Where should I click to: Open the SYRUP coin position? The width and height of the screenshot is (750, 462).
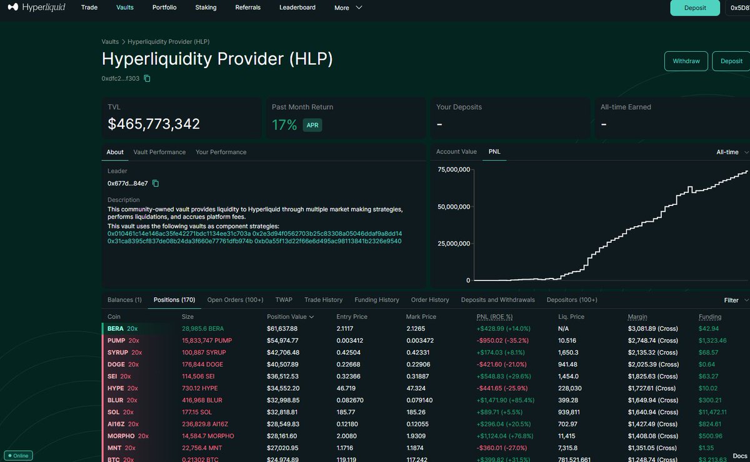118,353
